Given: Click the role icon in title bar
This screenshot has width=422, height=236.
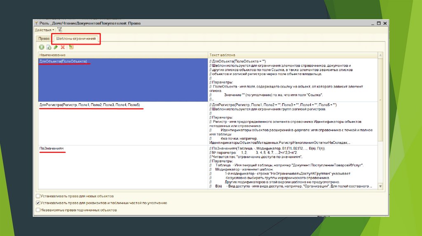Looking at the screenshot, I should click(x=36, y=23).
